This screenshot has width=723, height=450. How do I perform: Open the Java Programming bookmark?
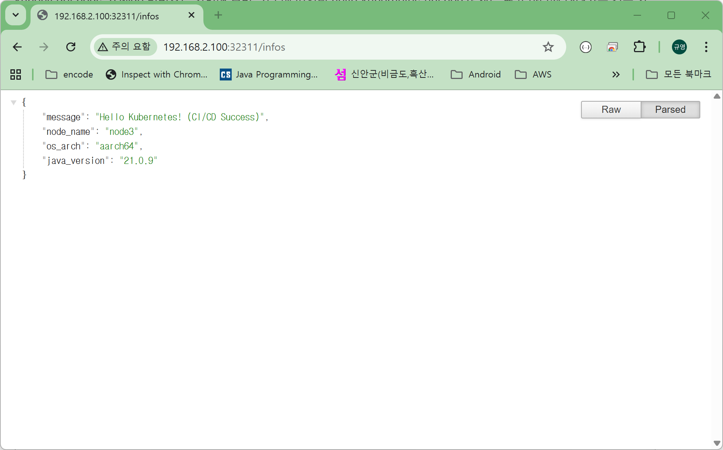click(269, 75)
